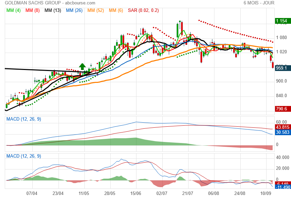Viewport: 291px width, 197px height.
Task: Click the 21/07 date axis label
Action: (188, 194)
